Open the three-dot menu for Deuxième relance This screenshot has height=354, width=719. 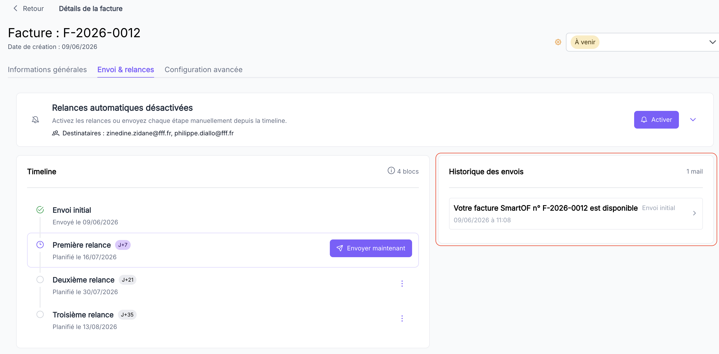(x=402, y=284)
